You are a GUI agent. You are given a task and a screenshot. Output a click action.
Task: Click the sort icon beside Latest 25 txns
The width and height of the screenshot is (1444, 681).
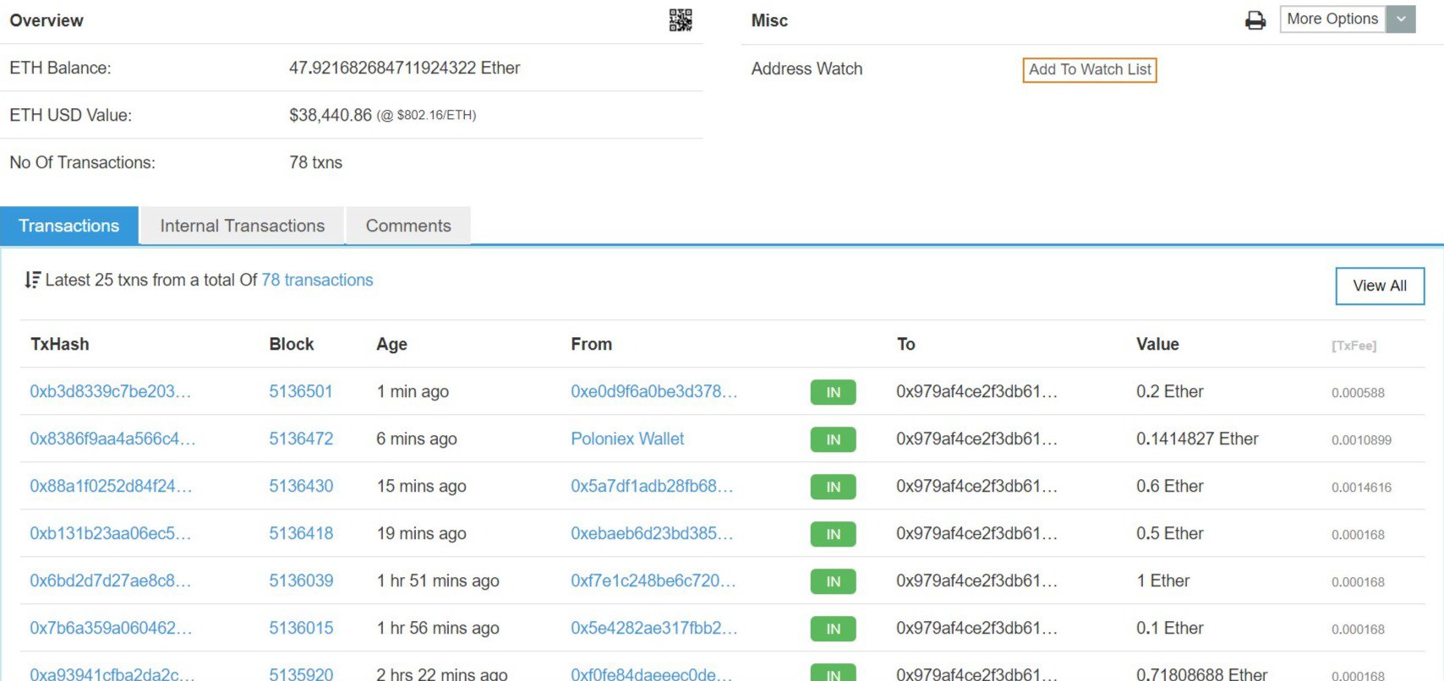coord(32,280)
